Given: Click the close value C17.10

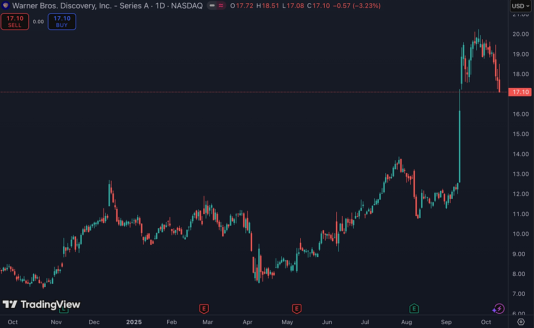Looking at the screenshot, I should (318, 6).
